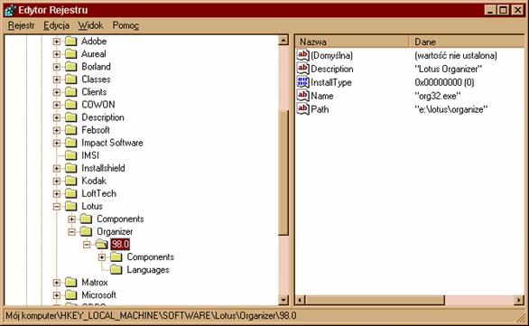Screen dimensions: 529x326
Task: Expand the LoftTech registry key
Action: tap(57, 193)
